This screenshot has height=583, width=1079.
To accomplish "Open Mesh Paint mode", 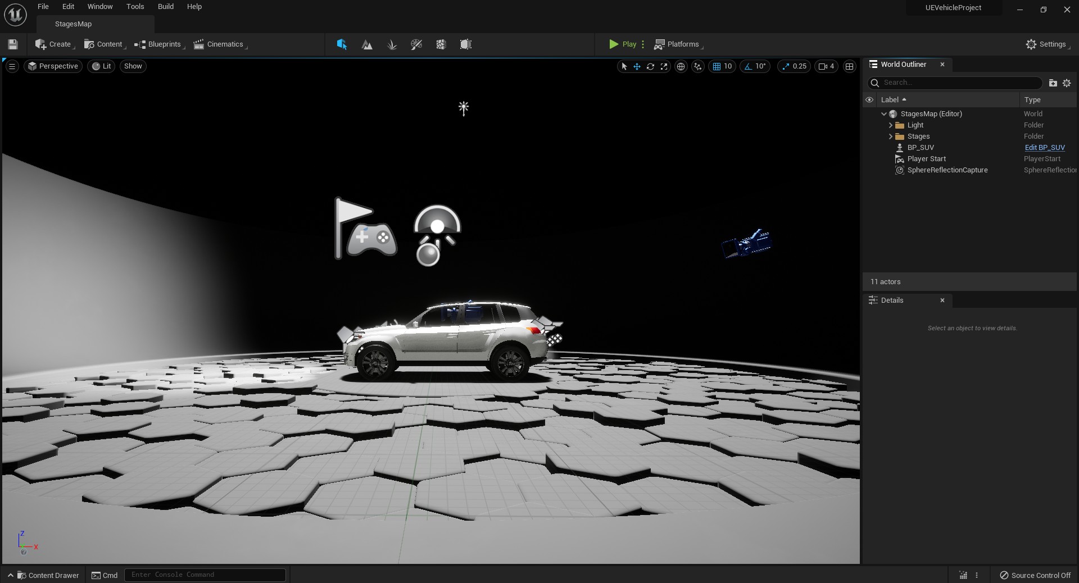I will click(416, 44).
